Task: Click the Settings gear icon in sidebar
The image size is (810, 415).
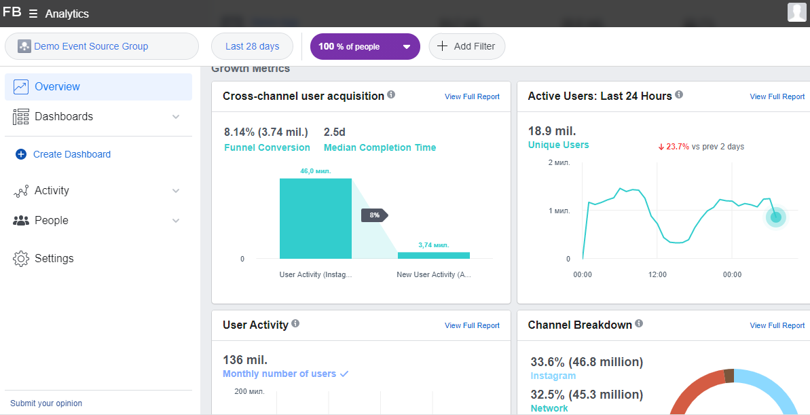Action: click(21, 259)
